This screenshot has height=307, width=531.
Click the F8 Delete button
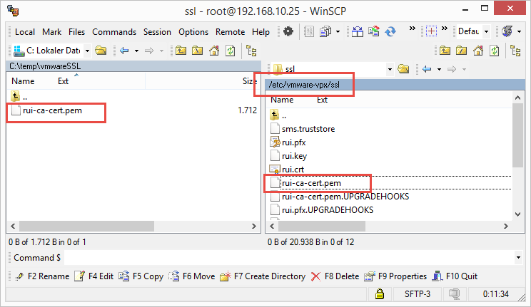335,276
